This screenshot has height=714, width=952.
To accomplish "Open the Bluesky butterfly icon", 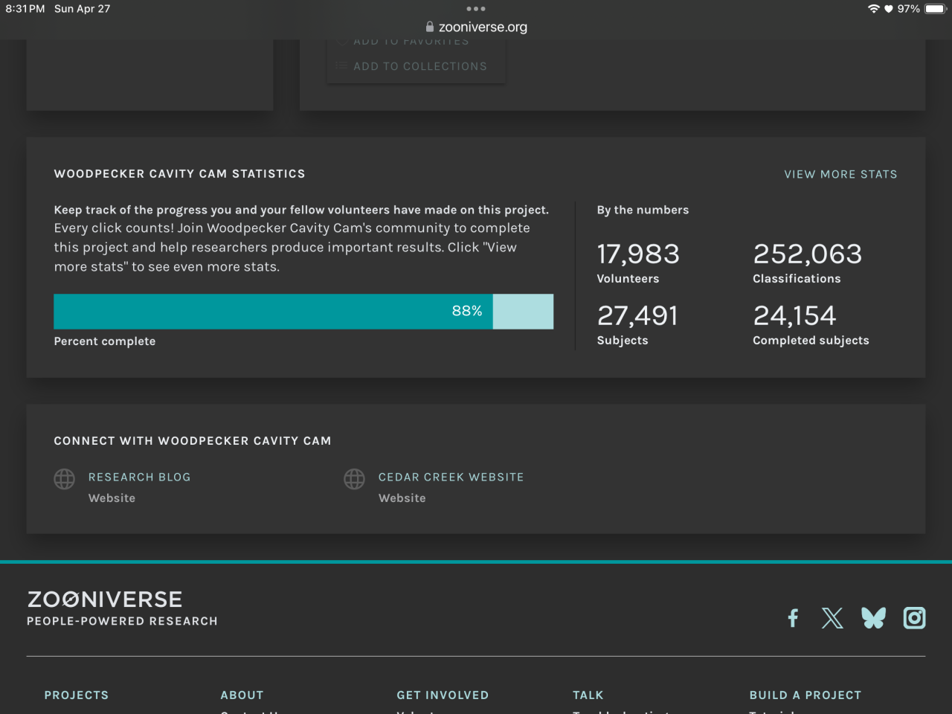I will [873, 618].
